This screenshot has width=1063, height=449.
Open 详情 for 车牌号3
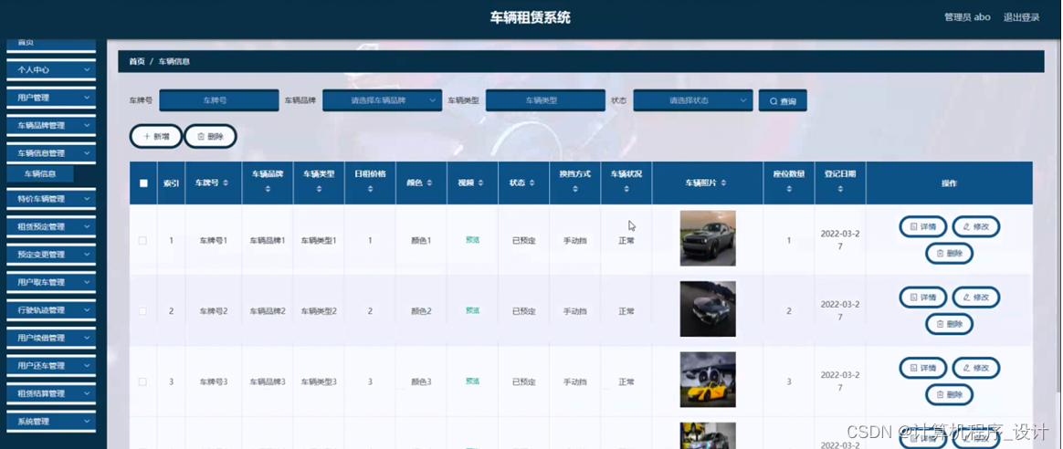point(923,368)
